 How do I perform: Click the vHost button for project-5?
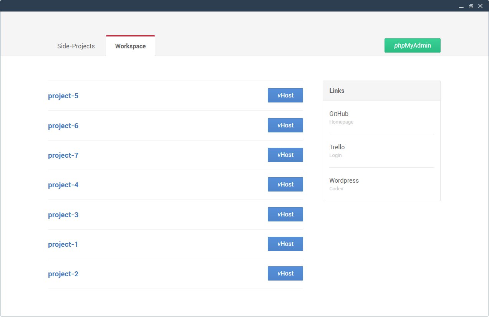[285, 96]
